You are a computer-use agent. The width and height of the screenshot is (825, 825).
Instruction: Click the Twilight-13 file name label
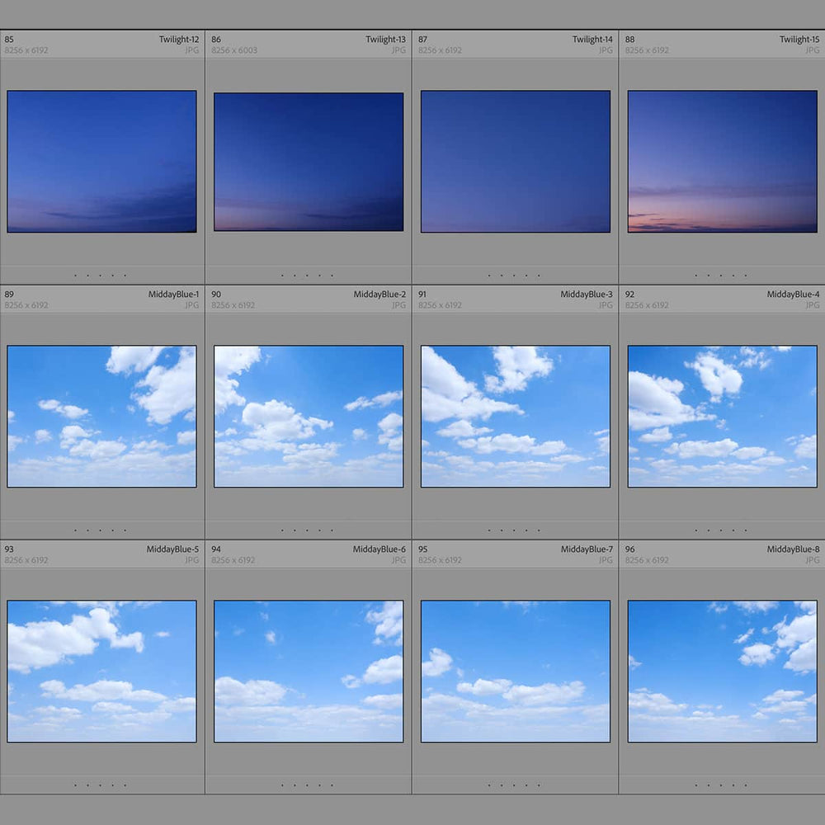[x=385, y=40]
